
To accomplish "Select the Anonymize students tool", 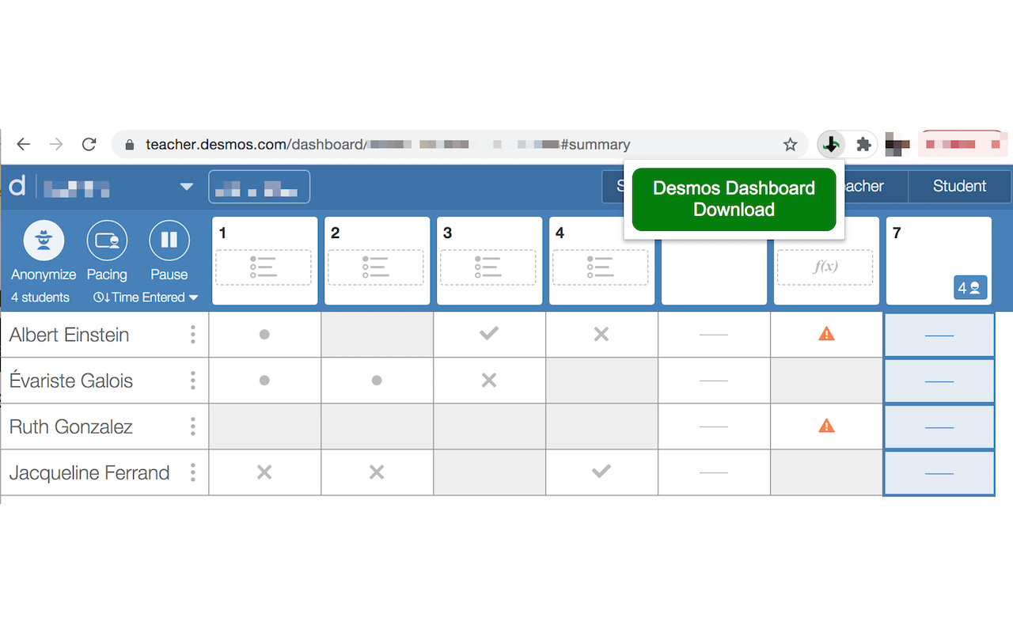I will [43, 240].
